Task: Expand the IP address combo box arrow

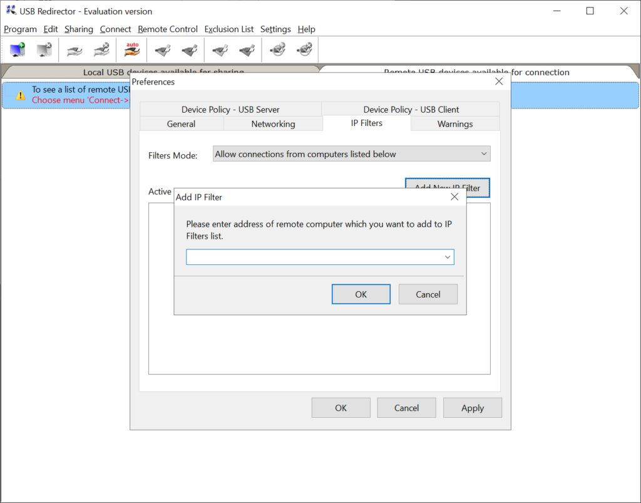Action: pyautogui.click(x=448, y=257)
